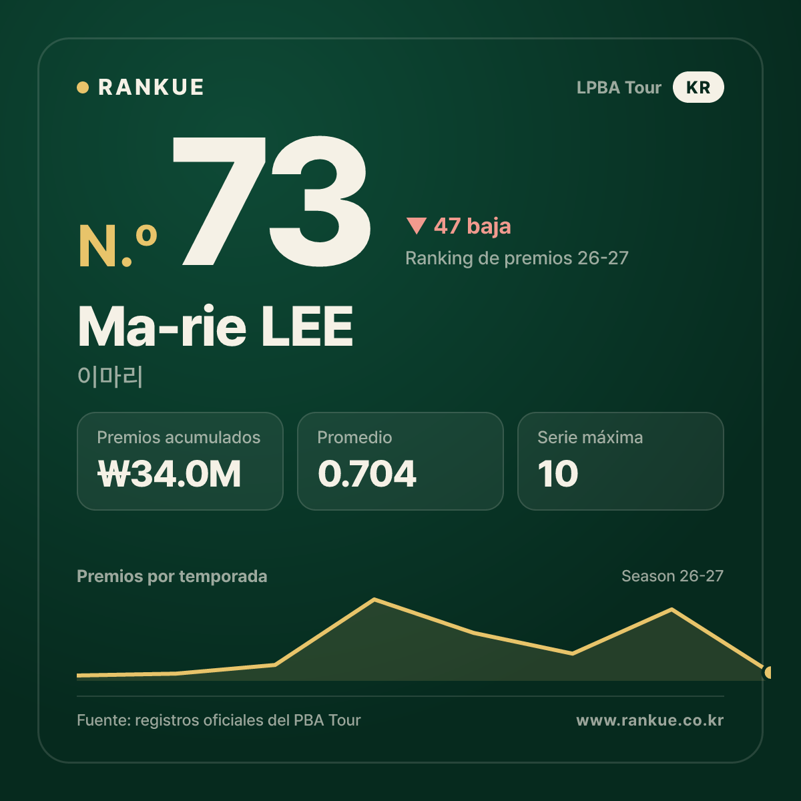Click the '47 baja' rank change text
Screen dimensions: 801x801
coord(473,226)
